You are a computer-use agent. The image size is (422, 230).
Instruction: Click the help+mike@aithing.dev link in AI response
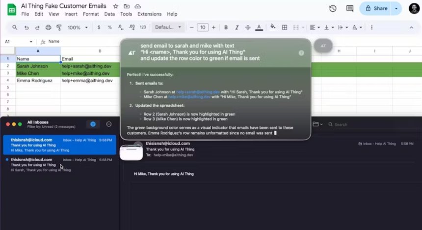pyautogui.click(x=189, y=97)
